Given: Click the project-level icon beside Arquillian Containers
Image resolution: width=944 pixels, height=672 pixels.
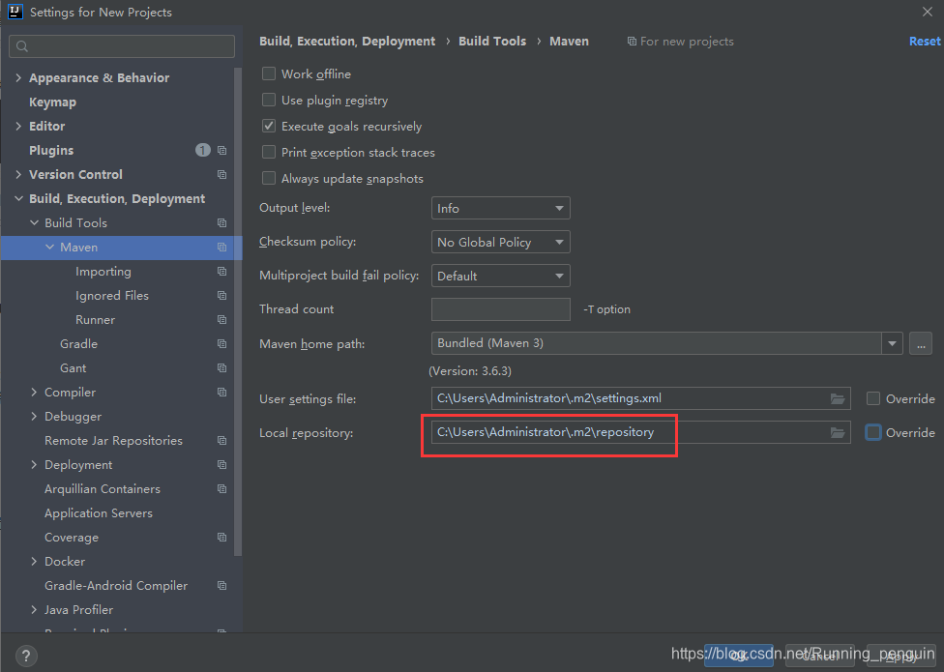Looking at the screenshot, I should 221,488.
